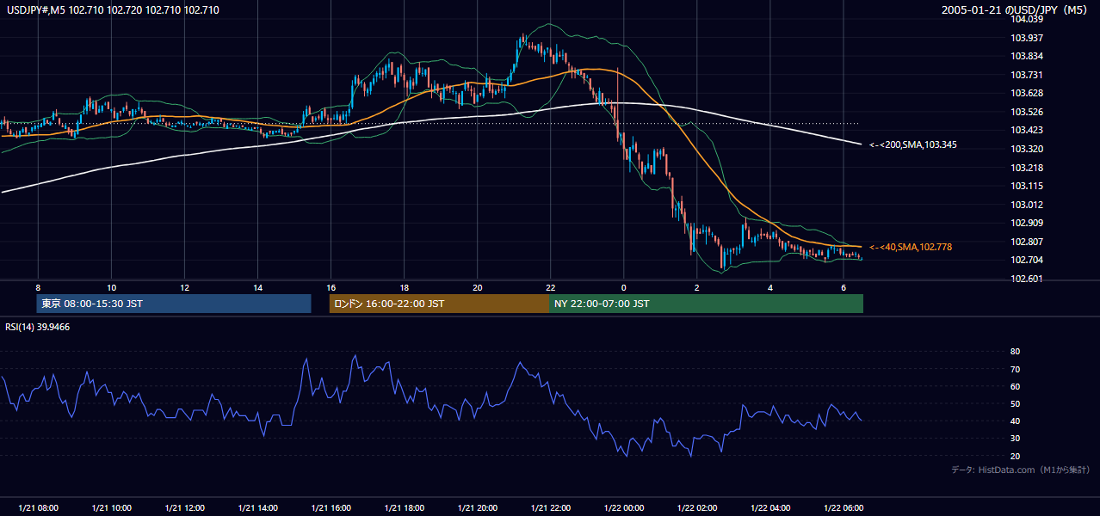This screenshot has height=516, width=1100.
Task: Click the 1/21 18:00 time label
Action: point(404,507)
